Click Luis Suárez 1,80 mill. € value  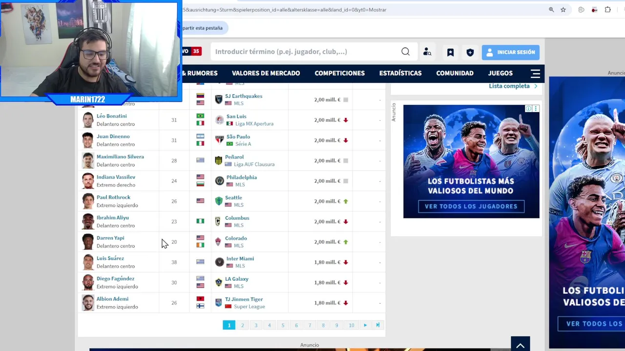[x=327, y=262]
